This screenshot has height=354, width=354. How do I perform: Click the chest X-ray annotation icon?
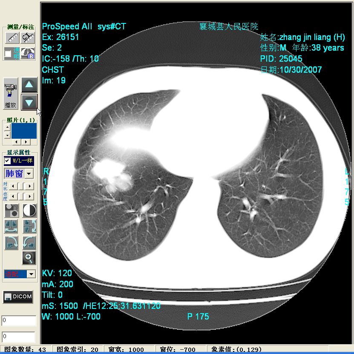click(28, 53)
